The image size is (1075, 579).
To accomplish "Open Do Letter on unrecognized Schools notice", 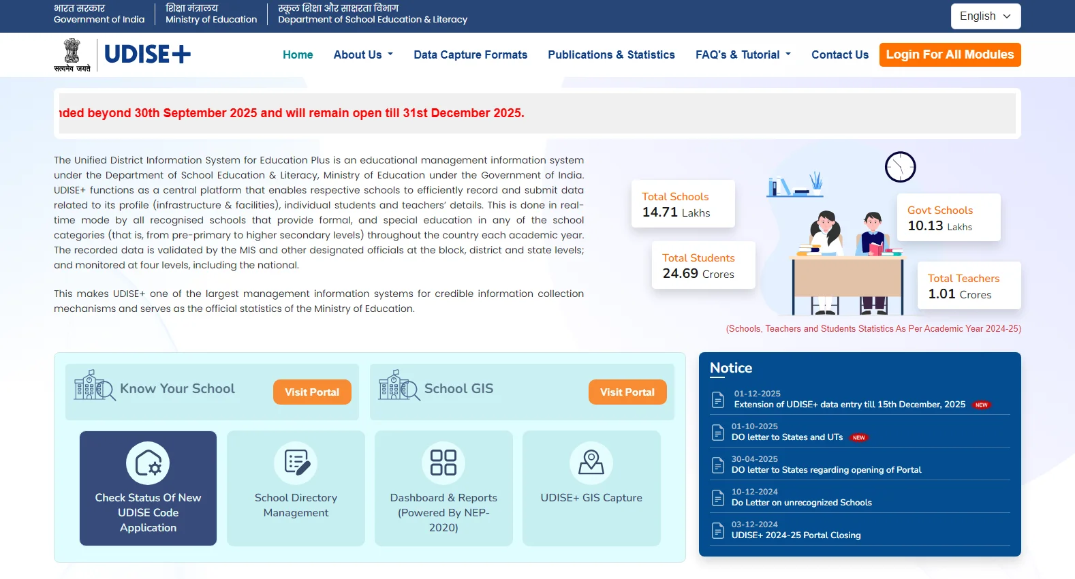I will pyautogui.click(x=802, y=503).
